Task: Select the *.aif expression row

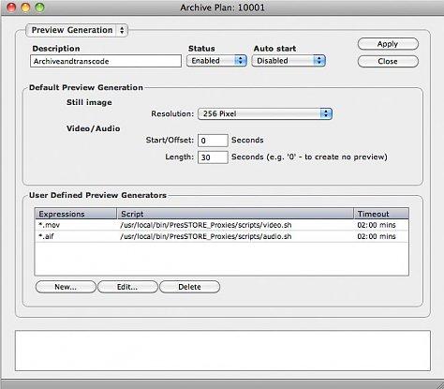Action: (221, 236)
